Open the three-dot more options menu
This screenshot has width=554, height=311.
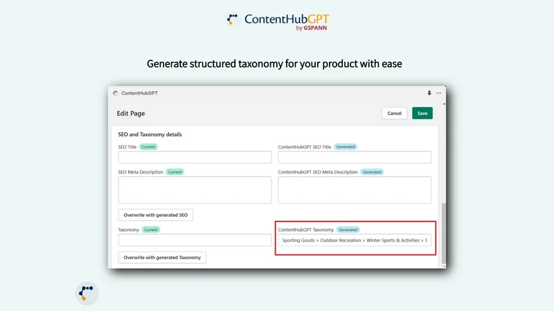tap(439, 93)
